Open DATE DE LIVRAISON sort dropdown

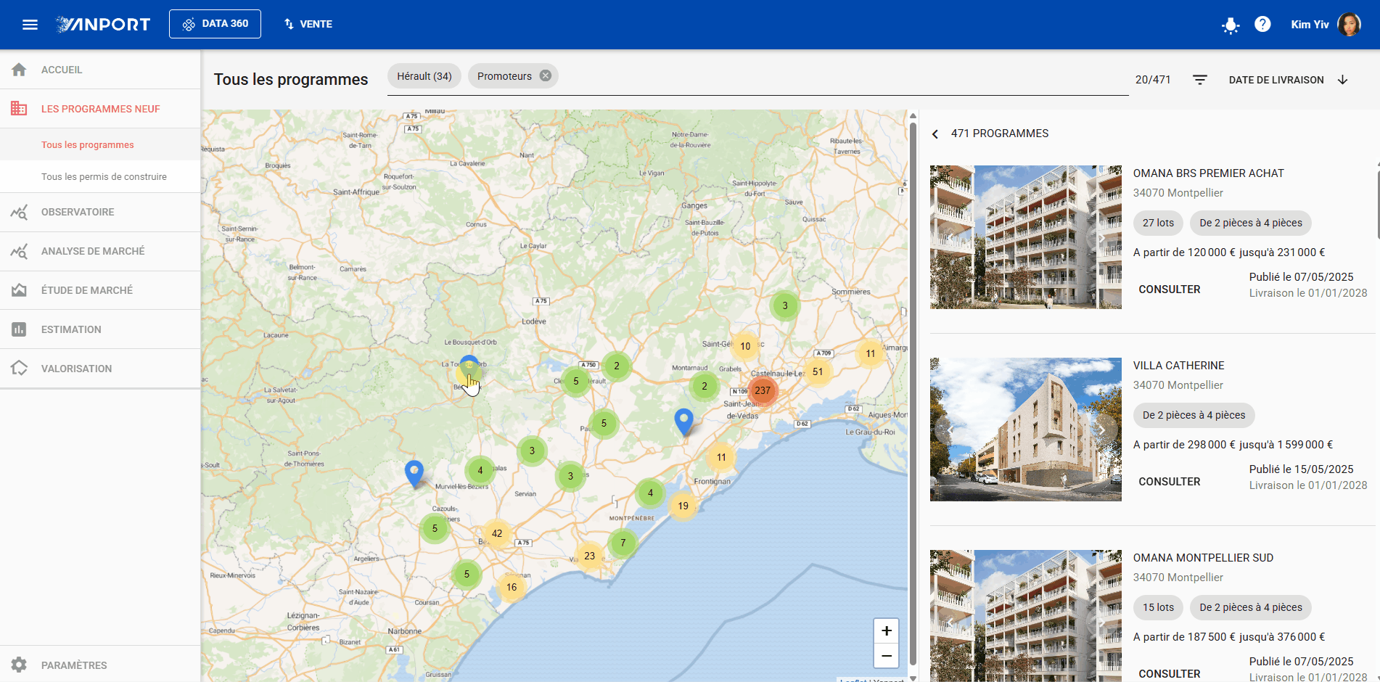click(x=1276, y=80)
